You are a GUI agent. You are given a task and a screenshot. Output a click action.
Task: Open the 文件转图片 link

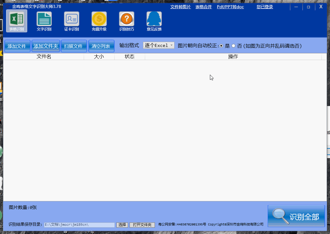181,7
